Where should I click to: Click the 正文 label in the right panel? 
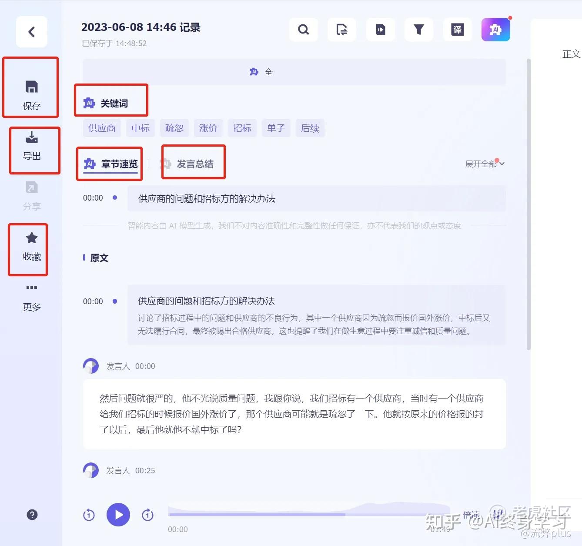click(571, 54)
